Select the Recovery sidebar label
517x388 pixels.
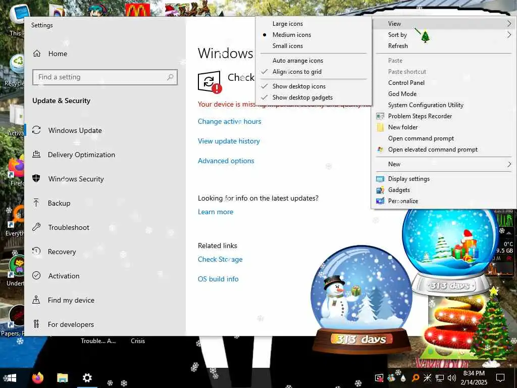click(x=62, y=252)
